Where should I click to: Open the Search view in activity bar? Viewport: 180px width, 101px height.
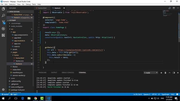tap(3, 15)
